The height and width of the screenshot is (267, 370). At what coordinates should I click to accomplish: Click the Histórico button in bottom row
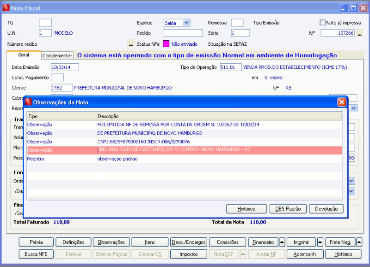pyautogui.click(x=343, y=254)
